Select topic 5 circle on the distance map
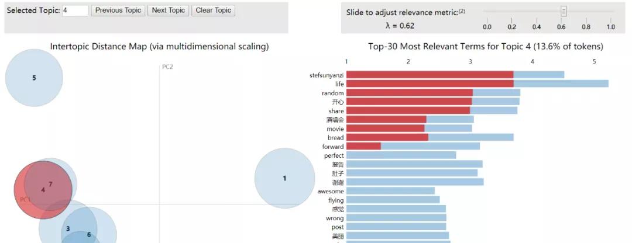The width and height of the screenshot is (632, 243). coord(34,78)
